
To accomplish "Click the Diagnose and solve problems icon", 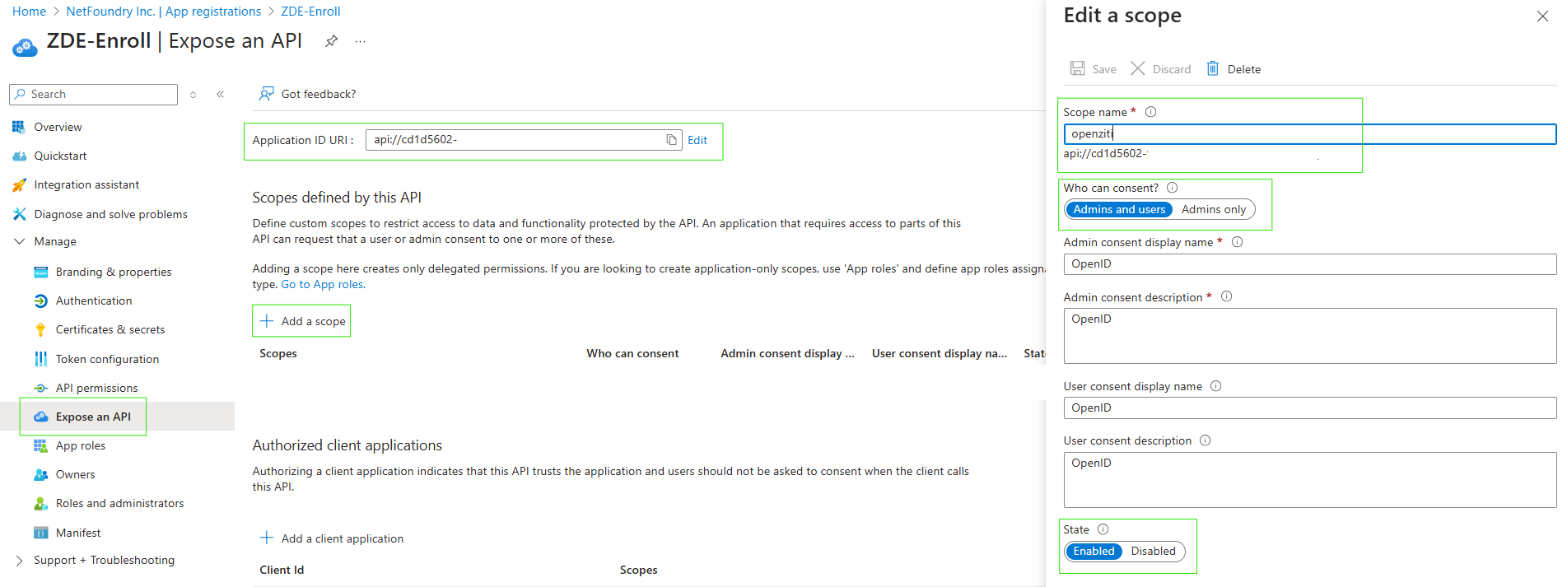I will click(x=19, y=214).
